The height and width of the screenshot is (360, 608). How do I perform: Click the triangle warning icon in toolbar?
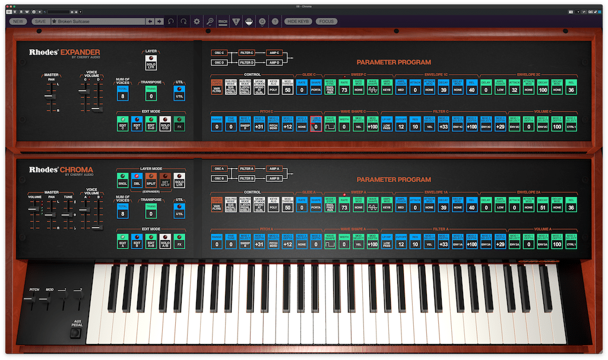tap(236, 22)
